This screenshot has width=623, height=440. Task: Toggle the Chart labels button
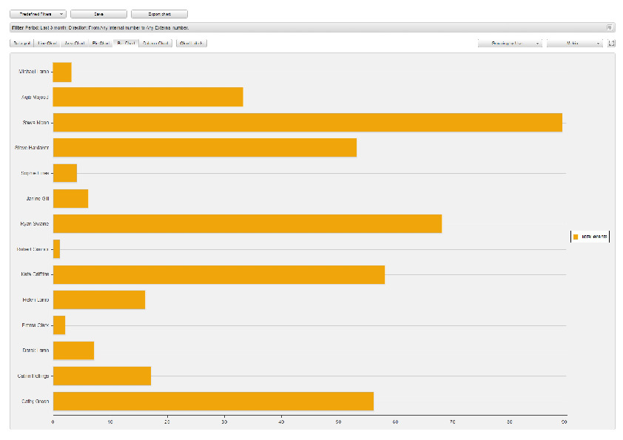click(192, 44)
